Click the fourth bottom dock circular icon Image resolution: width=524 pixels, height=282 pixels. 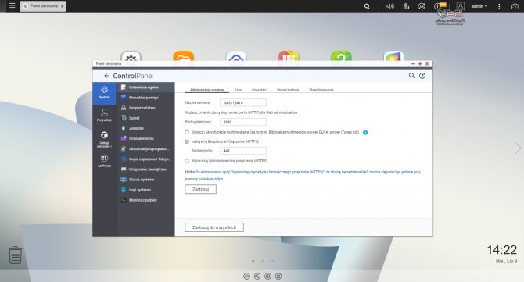pyautogui.click(x=278, y=277)
